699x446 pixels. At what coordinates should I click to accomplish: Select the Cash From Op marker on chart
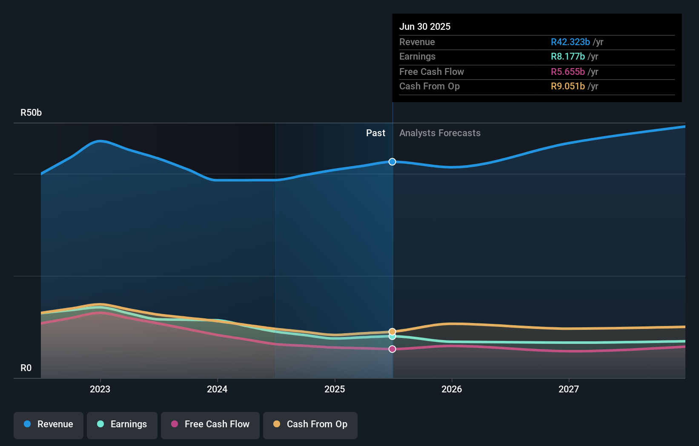tap(392, 331)
